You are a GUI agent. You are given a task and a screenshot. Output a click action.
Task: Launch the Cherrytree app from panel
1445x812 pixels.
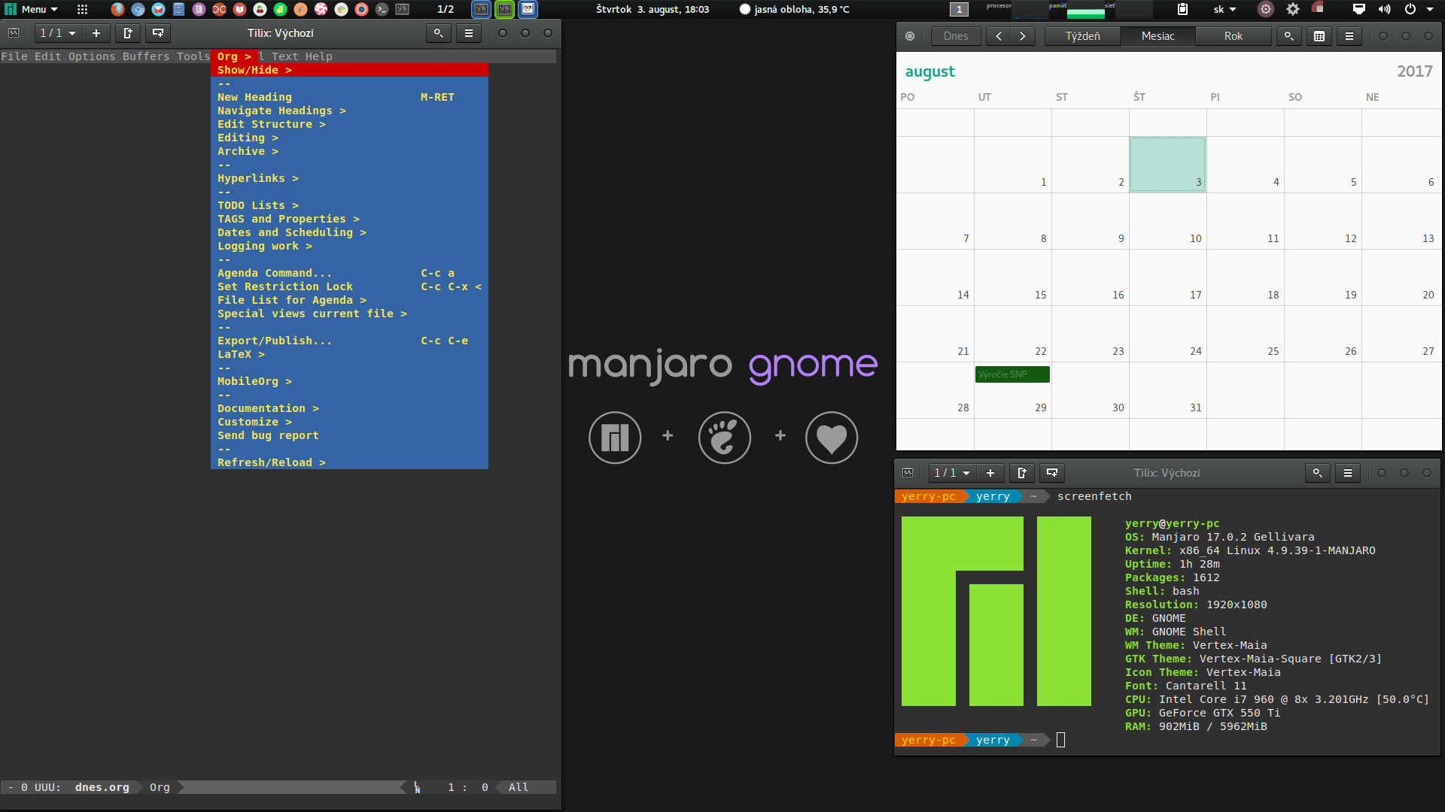click(x=260, y=10)
